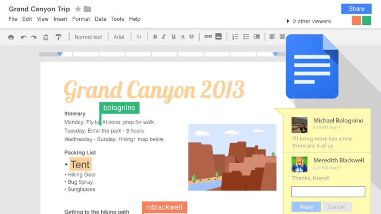381x214 pixels.
Task: Star the Grand Canyon Trip document
Action: point(78,9)
